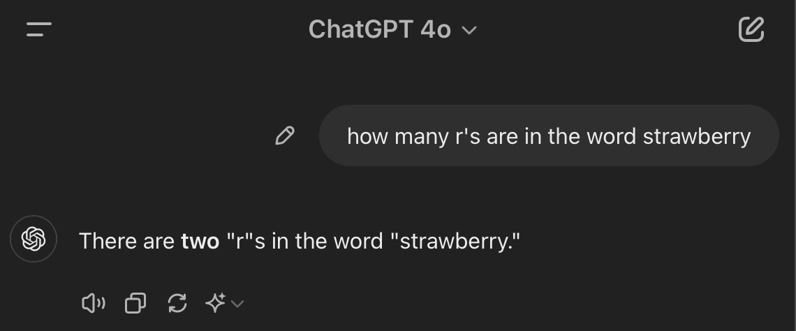The image size is (796, 331).
Task: Click the sparkle switch-model icon
Action: pyautogui.click(x=215, y=303)
